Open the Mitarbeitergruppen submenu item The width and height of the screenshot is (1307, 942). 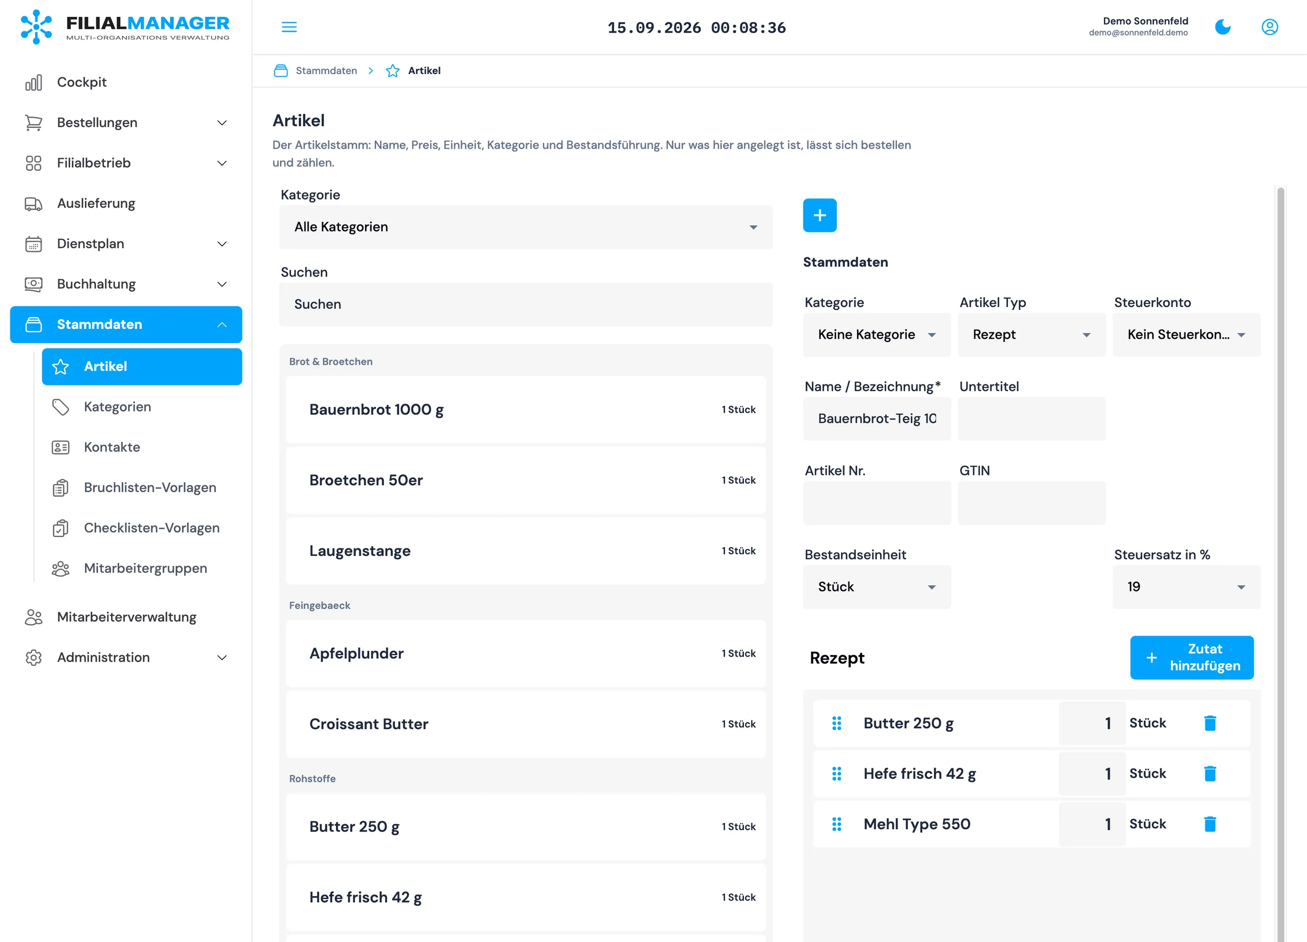pyautogui.click(x=142, y=568)
